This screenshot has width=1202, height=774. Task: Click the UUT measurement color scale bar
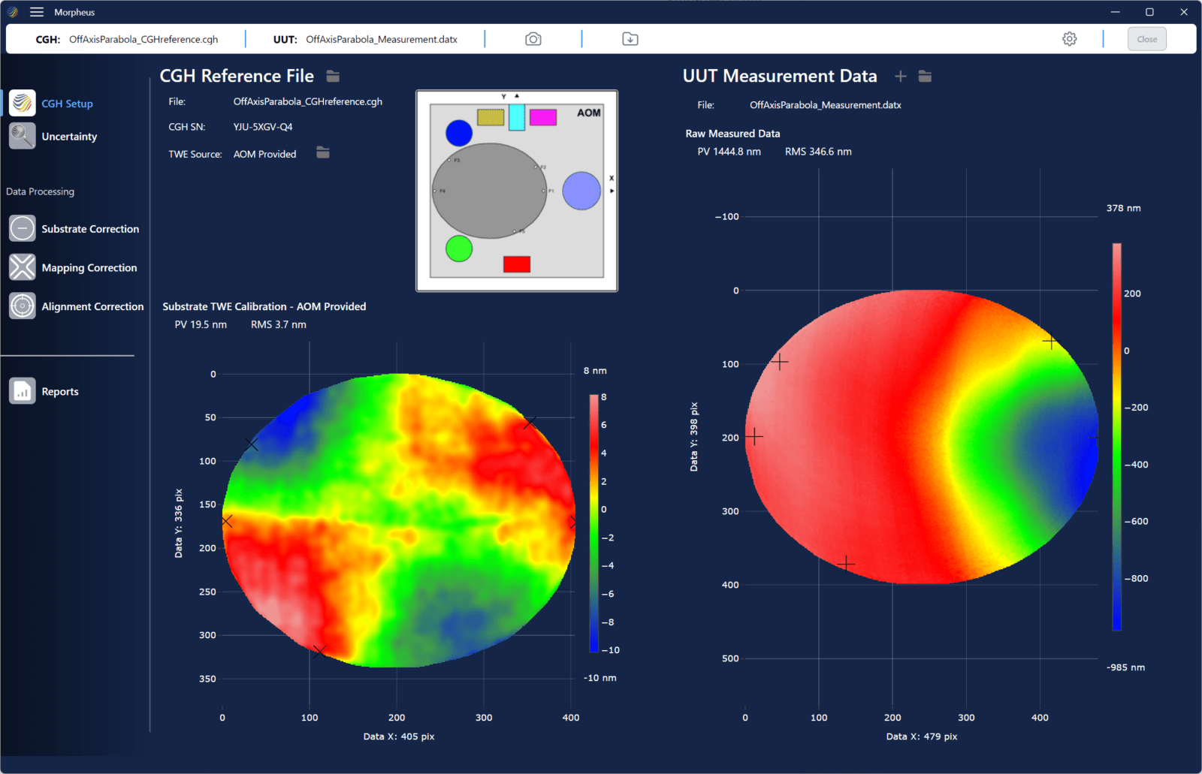(x=1116, y=435)
